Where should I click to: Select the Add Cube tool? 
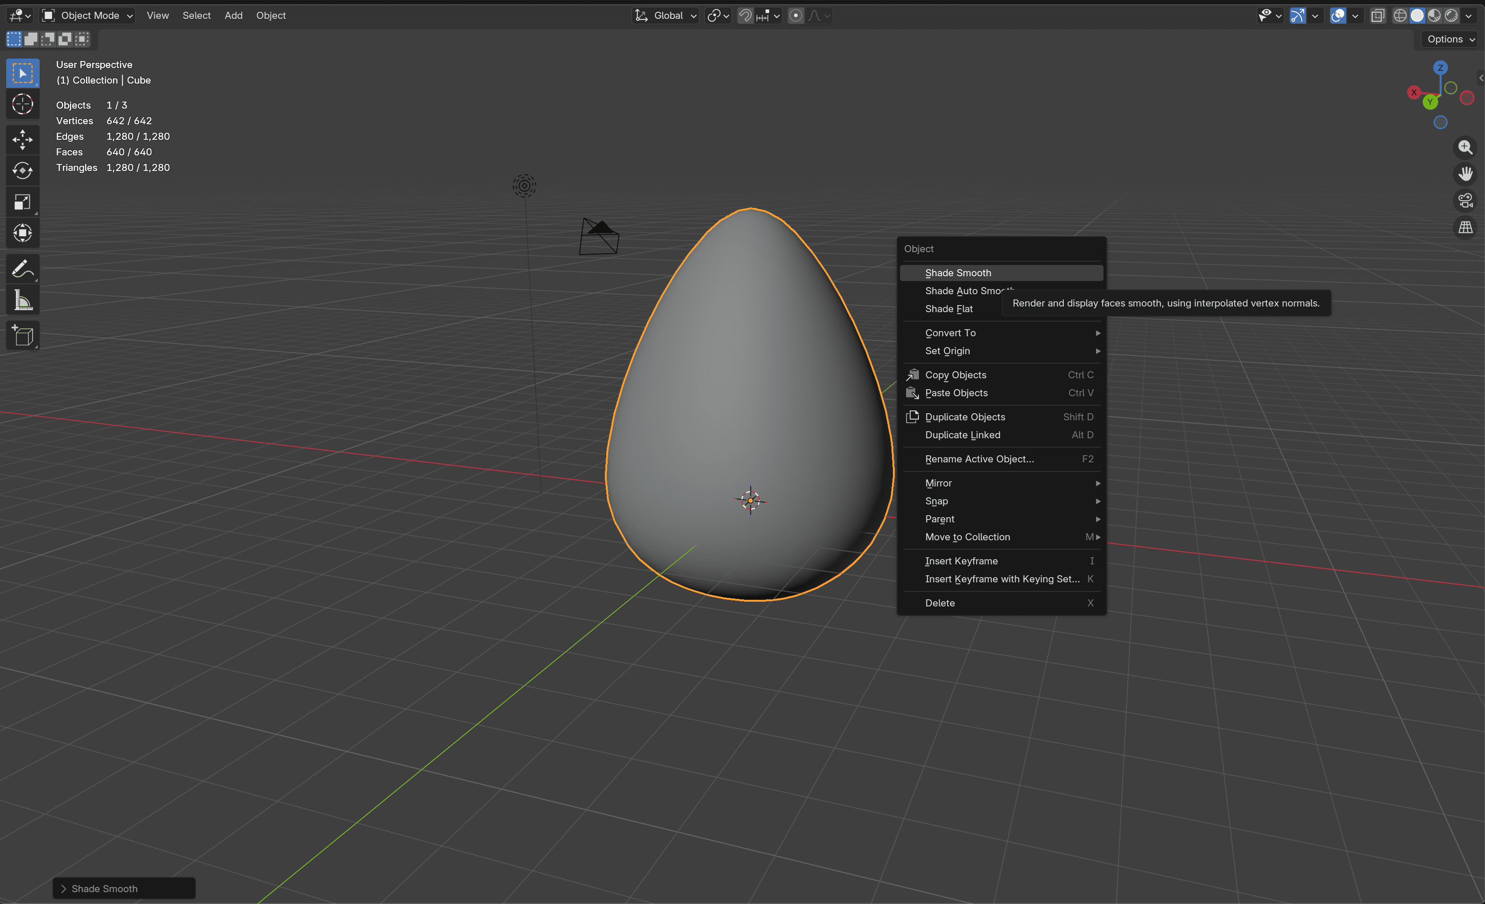tap(23, 336)
